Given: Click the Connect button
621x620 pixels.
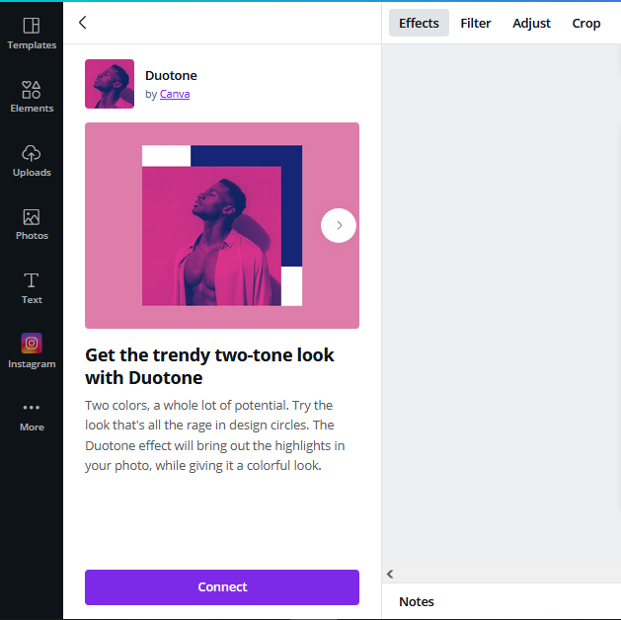Looking at the screenshot, I should point(222,587).
